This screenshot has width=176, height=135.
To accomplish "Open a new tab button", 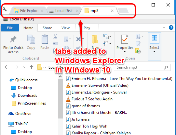I will point(123,11).
